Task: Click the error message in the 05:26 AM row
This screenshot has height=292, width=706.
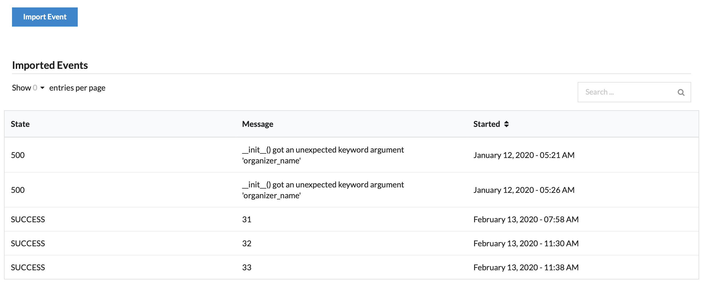Action: coord(323,190)
